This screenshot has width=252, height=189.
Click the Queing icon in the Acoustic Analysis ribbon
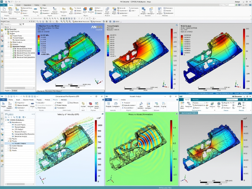164,104
